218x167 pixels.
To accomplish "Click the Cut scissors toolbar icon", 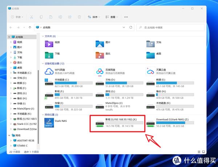I will (x=32, y=17).
